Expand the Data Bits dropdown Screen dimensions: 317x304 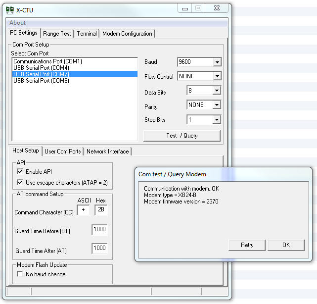[x=217, y=91]
